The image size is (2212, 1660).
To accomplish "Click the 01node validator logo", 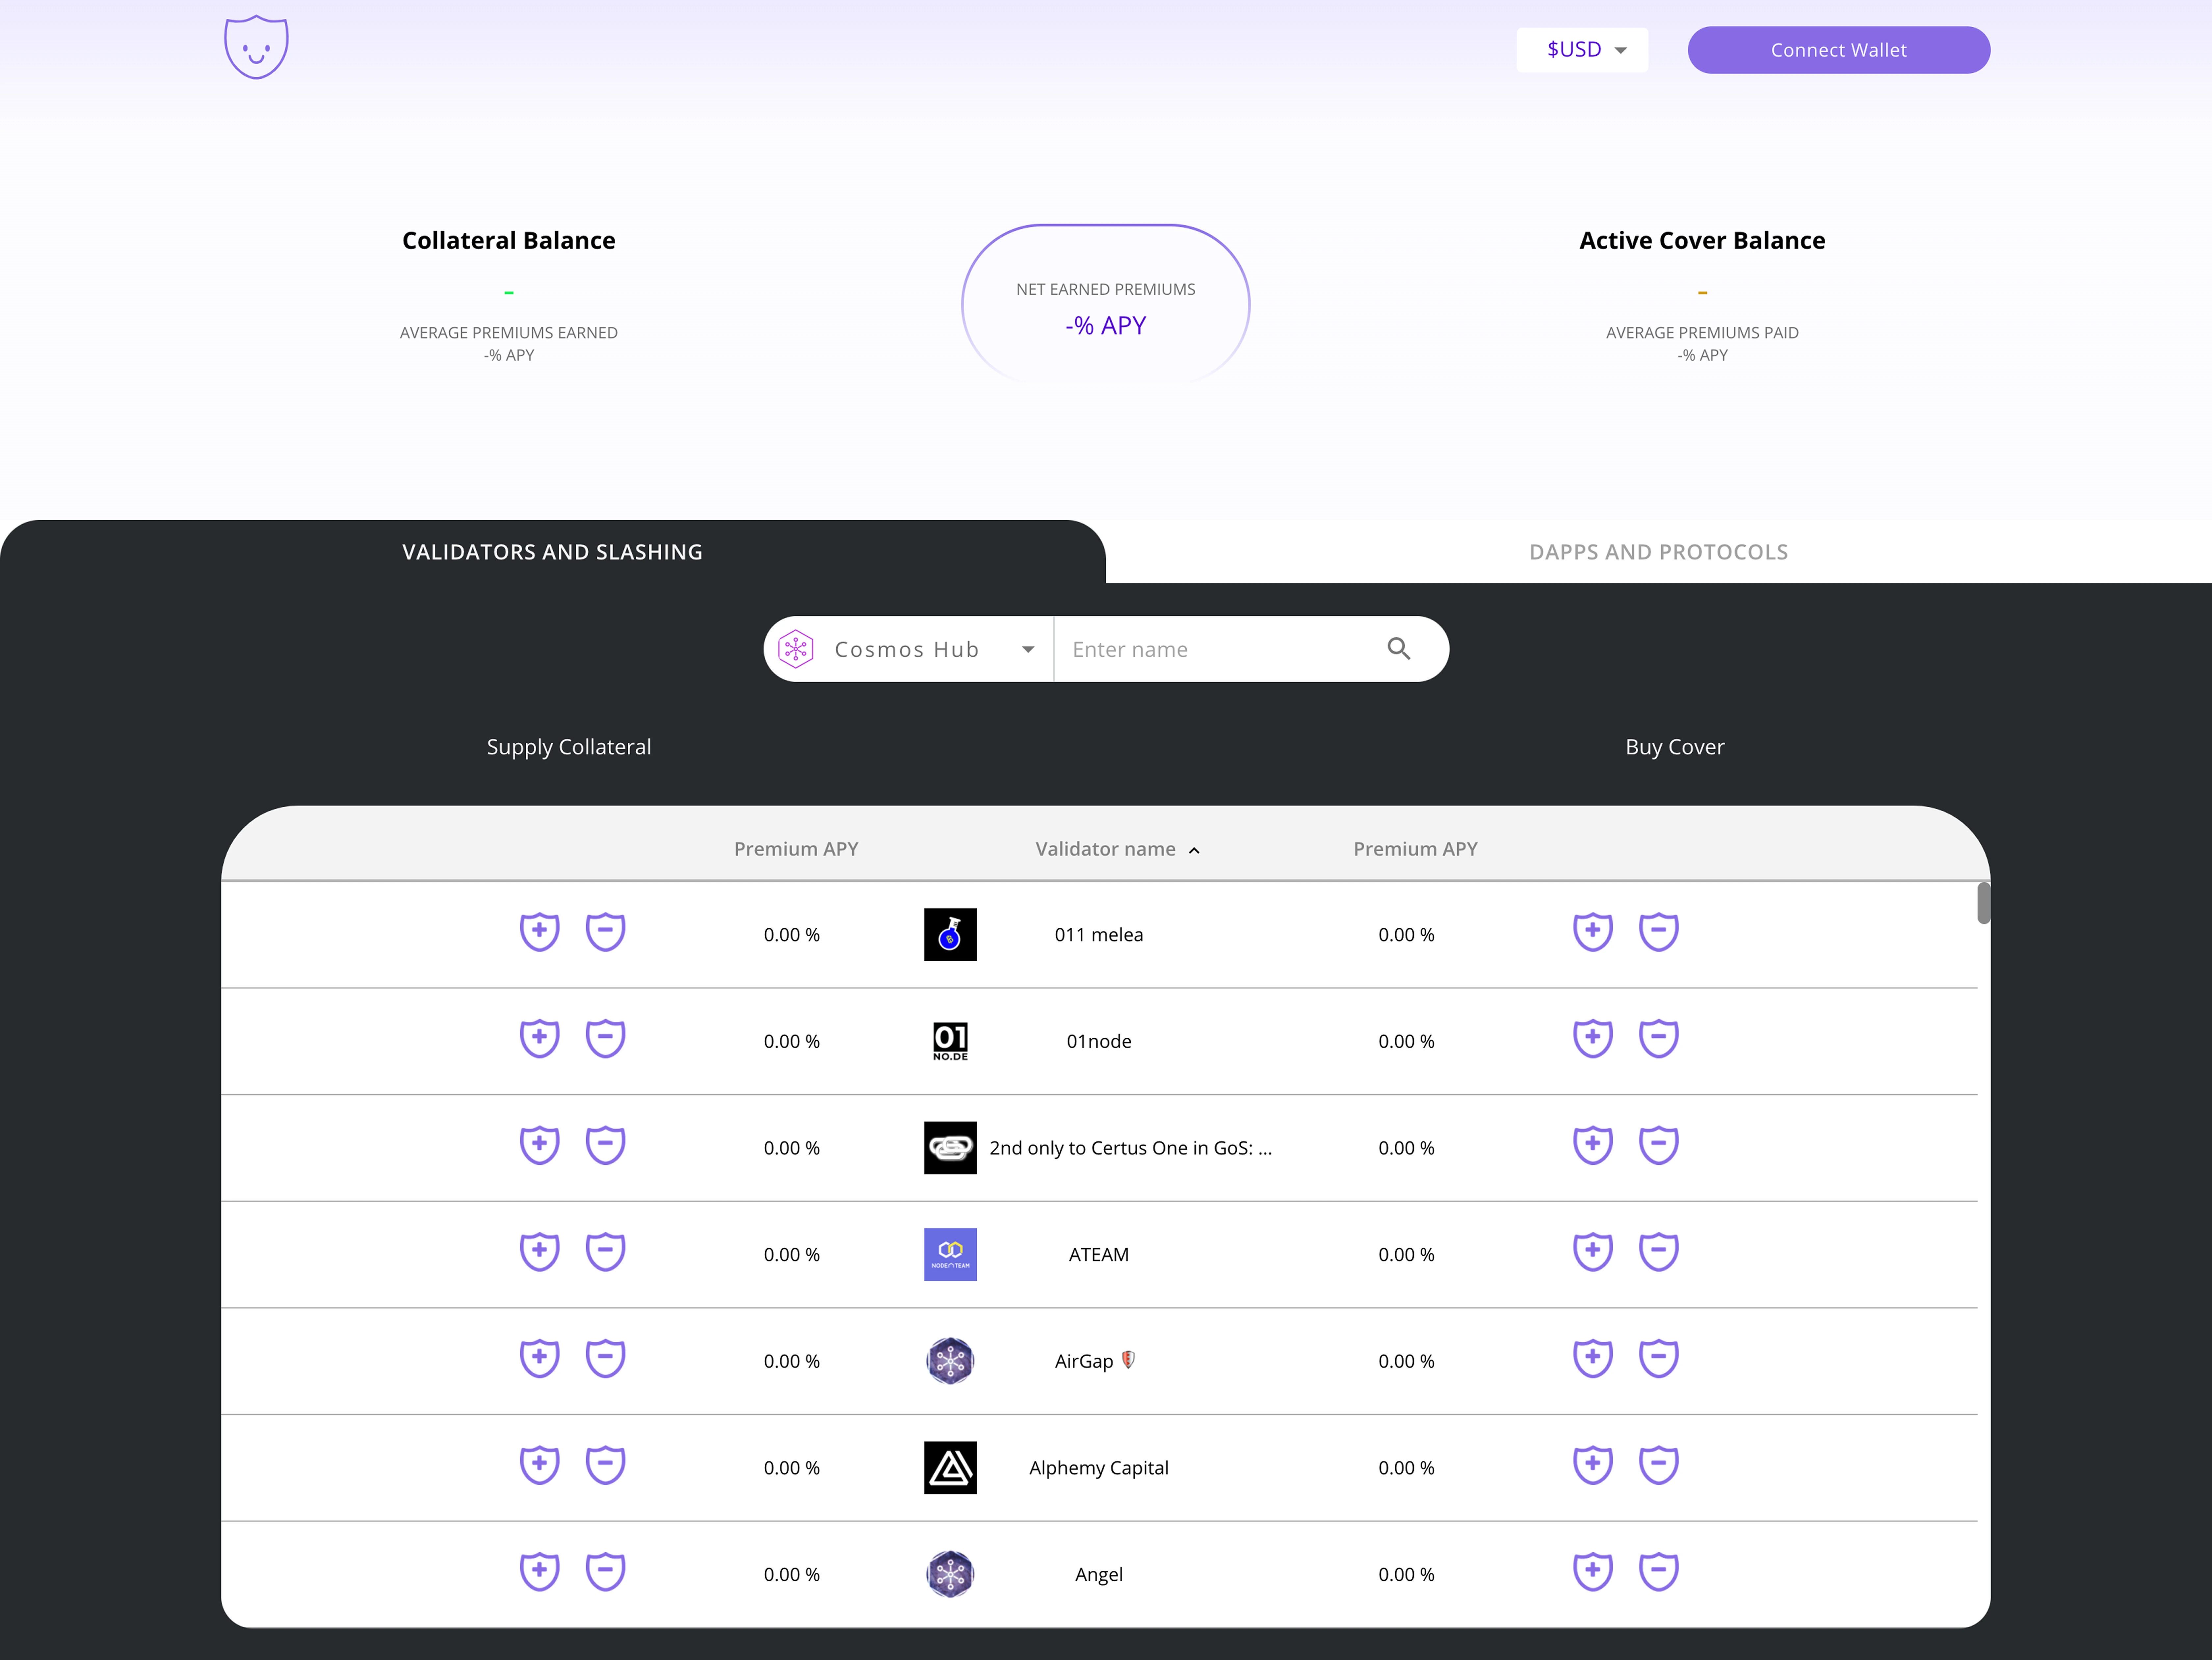I will point(950,1041).
